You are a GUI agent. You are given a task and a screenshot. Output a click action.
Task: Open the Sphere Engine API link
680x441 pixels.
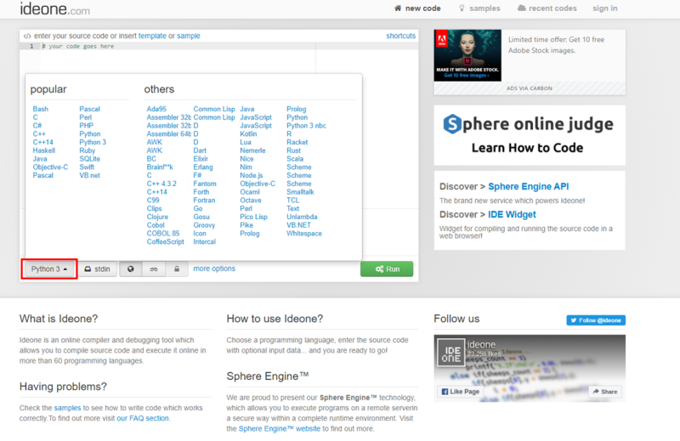tap(528, 186)
